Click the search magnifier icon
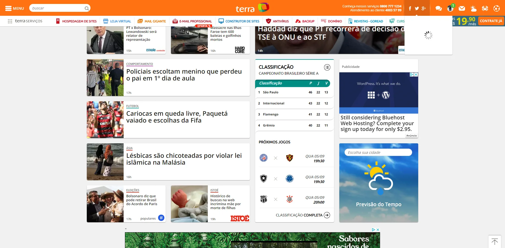The image size is (505, 248). tap(87, 8)
